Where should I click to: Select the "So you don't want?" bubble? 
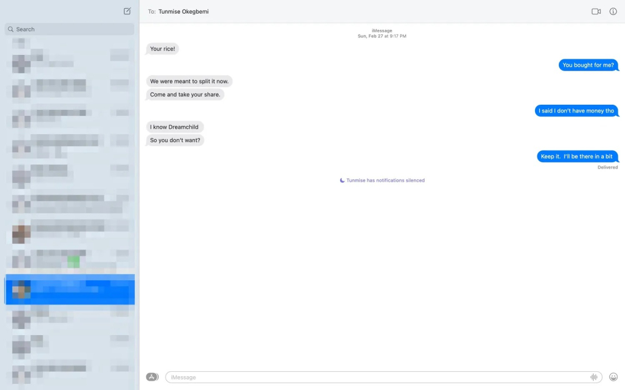click(x=175, y=140)
